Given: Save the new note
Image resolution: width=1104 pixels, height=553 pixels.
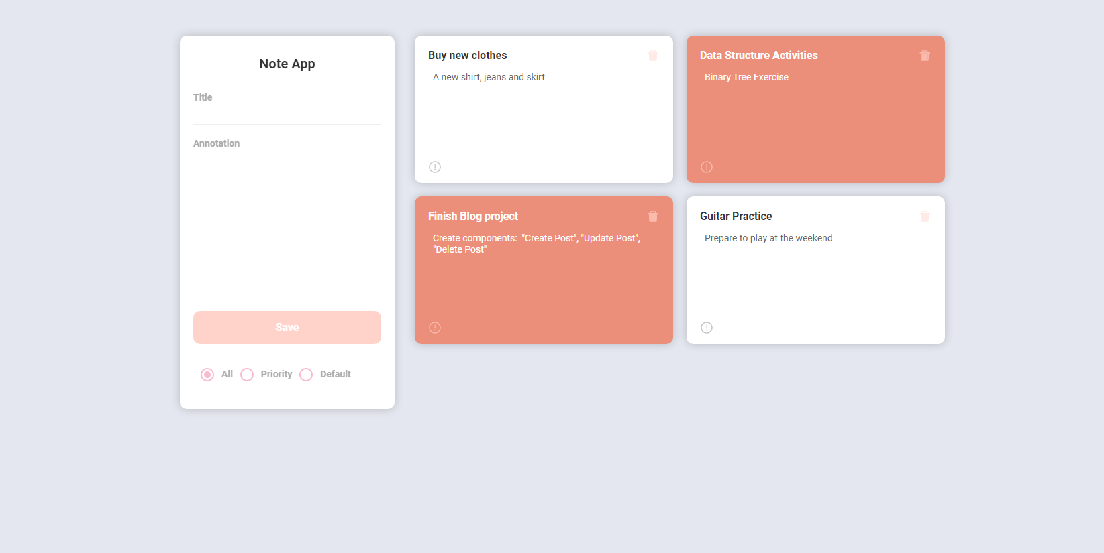Looking at the screenshot, I should [287, 327].
